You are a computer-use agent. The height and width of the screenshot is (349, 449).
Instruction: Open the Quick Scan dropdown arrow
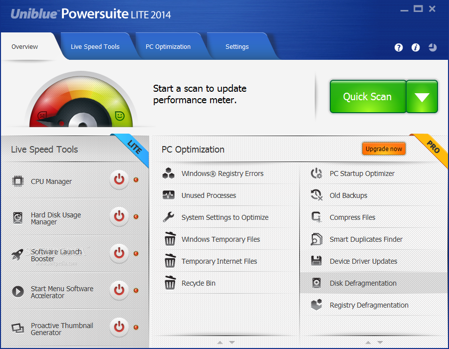tap(422, 97)
